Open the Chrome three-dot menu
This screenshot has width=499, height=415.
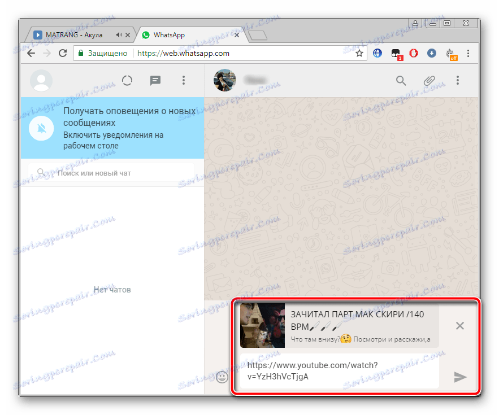pos(468,53)
